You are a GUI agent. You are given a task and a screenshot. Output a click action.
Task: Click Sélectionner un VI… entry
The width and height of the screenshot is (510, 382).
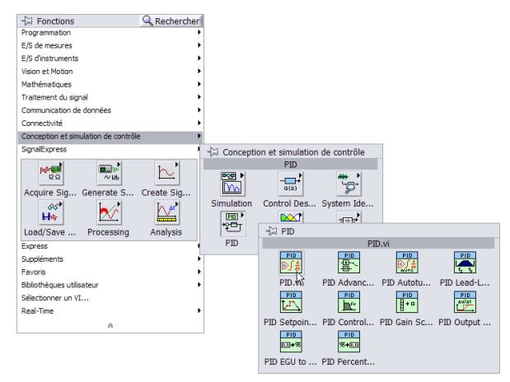click(110, 298)
